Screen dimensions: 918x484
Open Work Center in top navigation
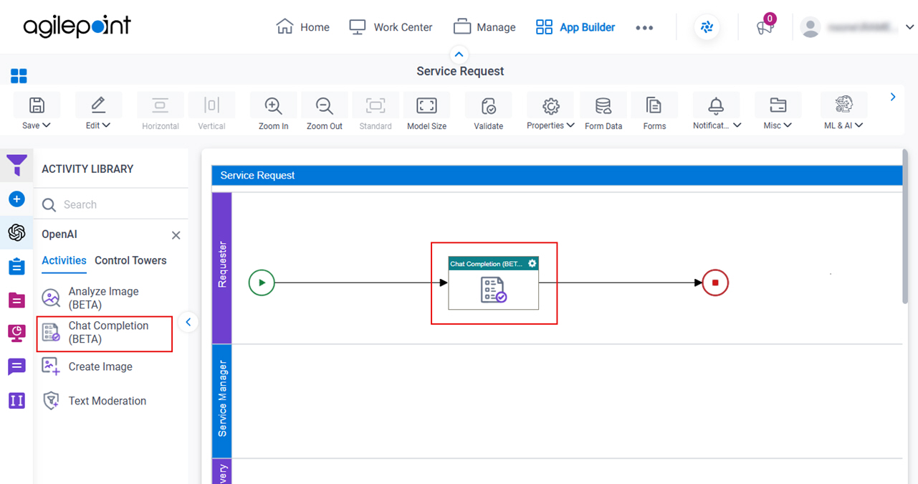(x=391, y=27)
